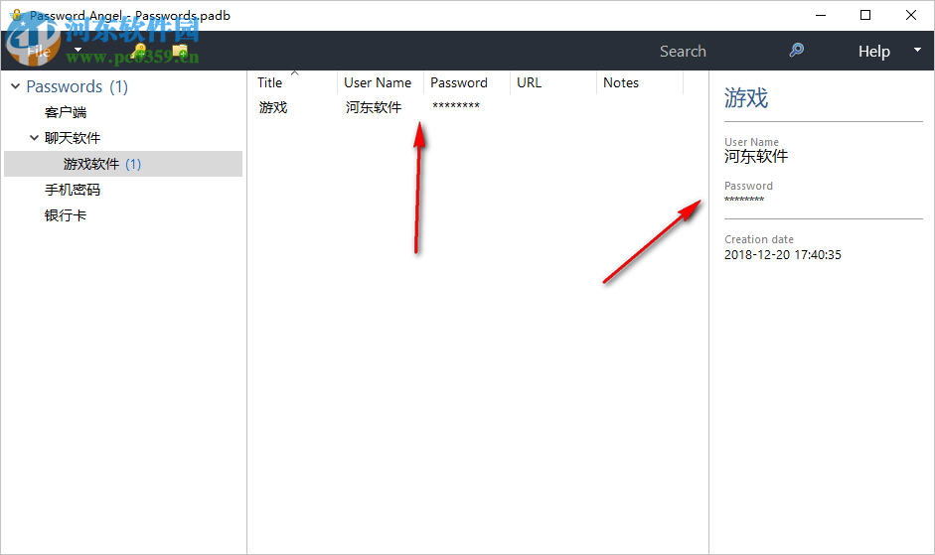The image size is (935, 555).
Task: Select the 手机密码 folder
Action: point(73,190)
